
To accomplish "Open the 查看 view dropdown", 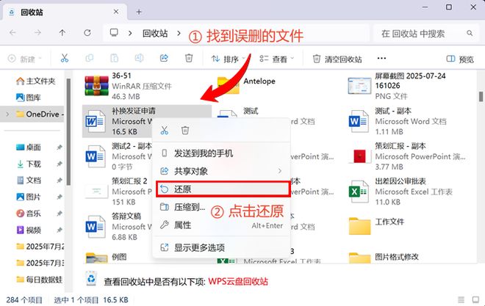I will (x=276, y=59).
